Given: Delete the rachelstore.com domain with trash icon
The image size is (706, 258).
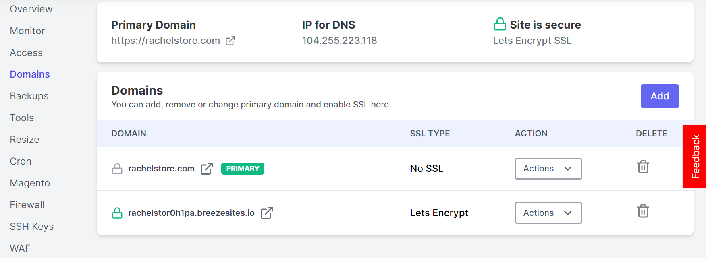Looking at the screenshot, I should tap(643, 167).
